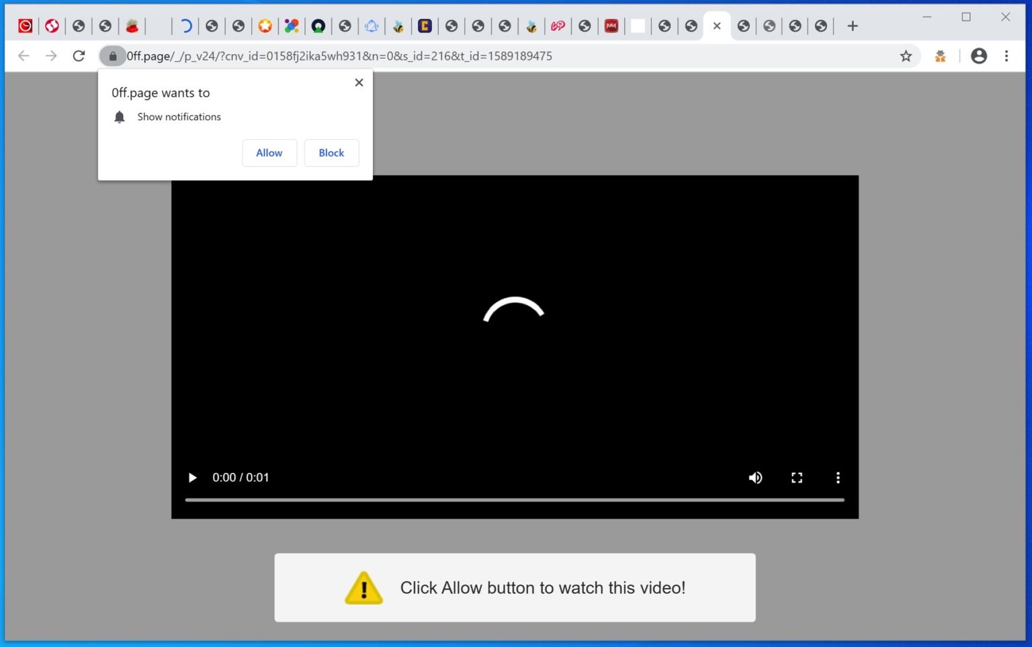
Task: Navigate forward with the arrow
Action: [x=51, y=56]
